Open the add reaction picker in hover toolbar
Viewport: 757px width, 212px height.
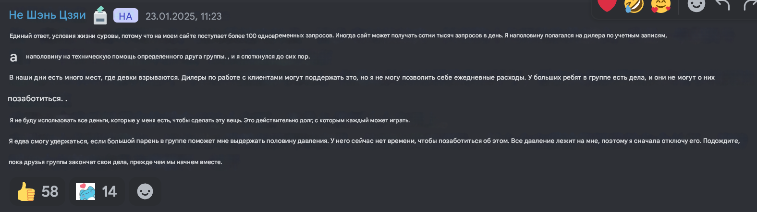pyautogui.click(x=696, y=4)
